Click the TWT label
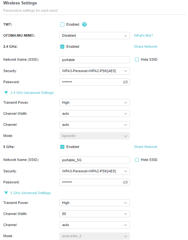 click(8, 24)
